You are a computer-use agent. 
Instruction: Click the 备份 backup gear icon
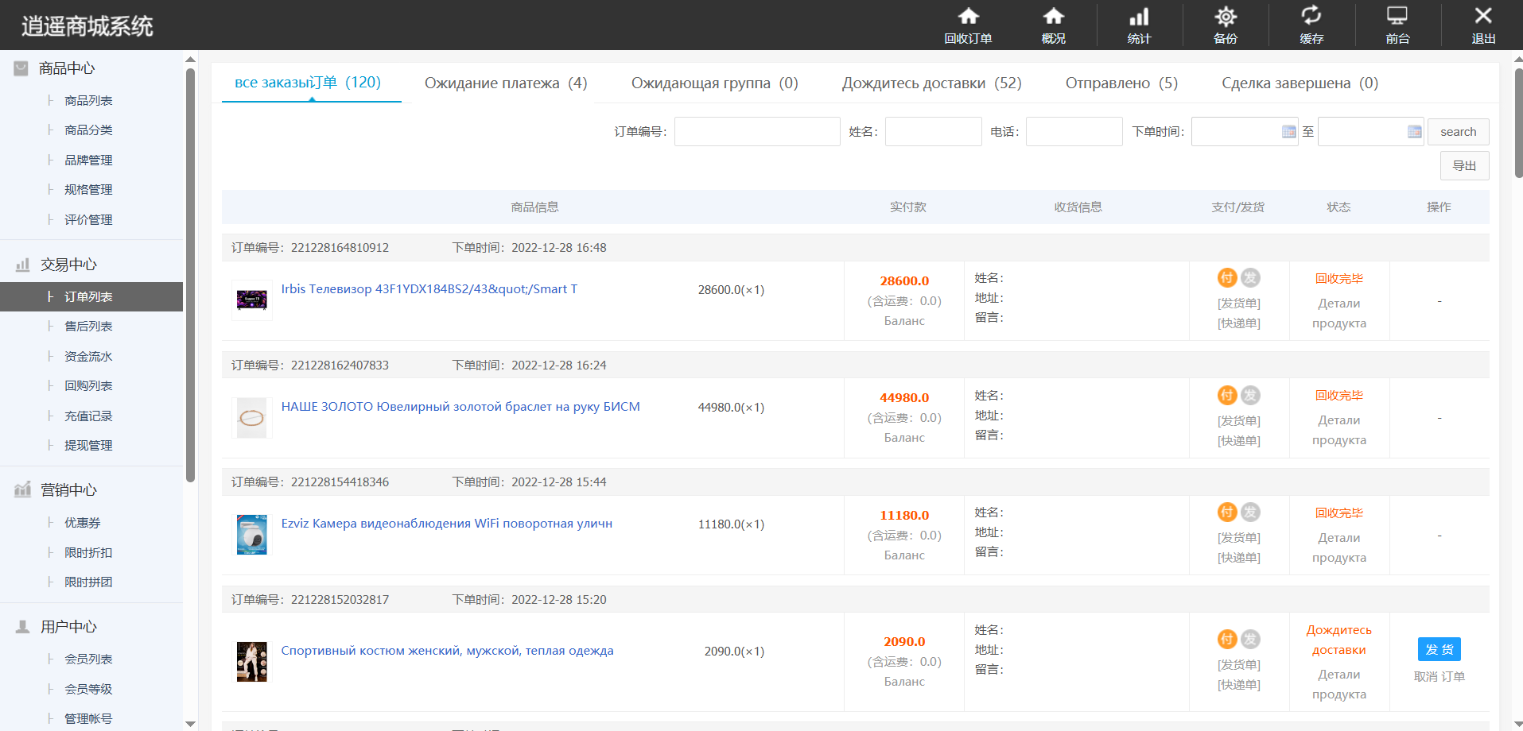1226,17
